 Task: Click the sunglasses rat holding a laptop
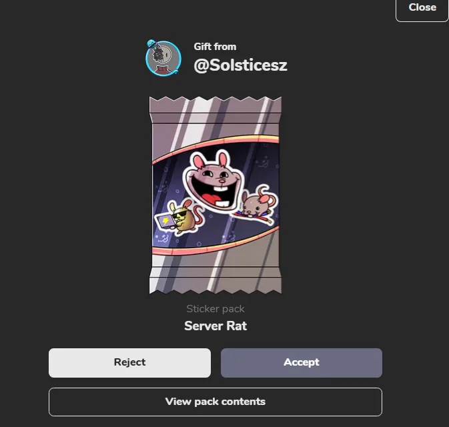pos(179,217)
